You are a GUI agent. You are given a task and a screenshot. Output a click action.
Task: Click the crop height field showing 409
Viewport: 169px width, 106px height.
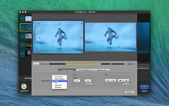point(88,81)
